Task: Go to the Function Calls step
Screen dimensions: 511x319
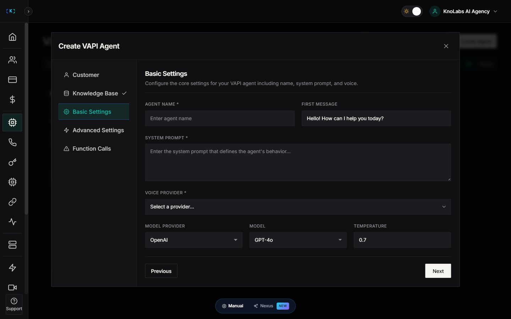Action: pos(94,149)
